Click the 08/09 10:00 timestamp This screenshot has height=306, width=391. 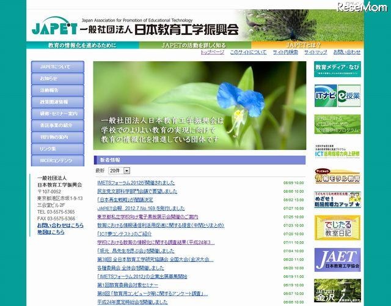pos(293,183)
